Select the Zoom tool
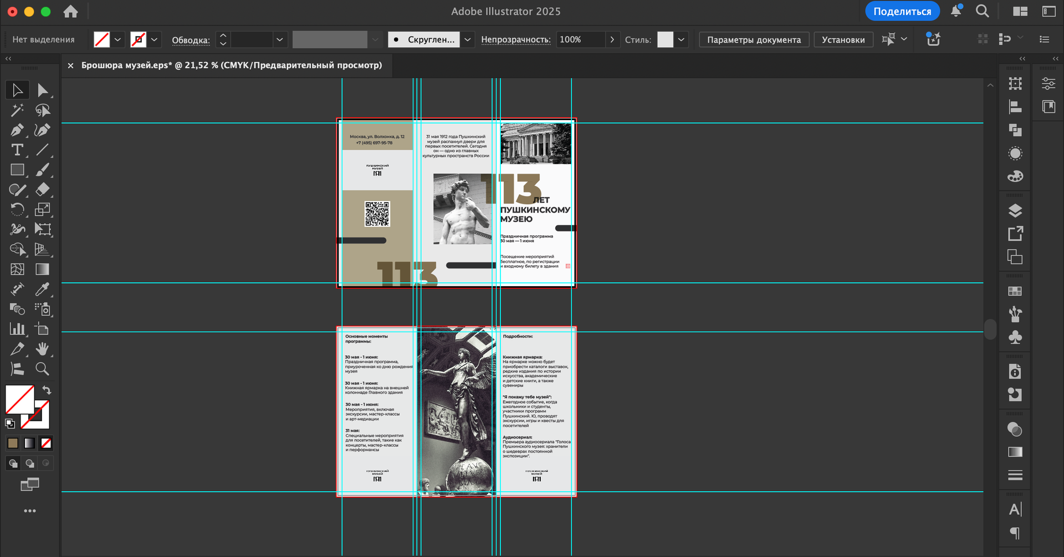Viewport: 1064px width, 557px height. coord(43,369)
